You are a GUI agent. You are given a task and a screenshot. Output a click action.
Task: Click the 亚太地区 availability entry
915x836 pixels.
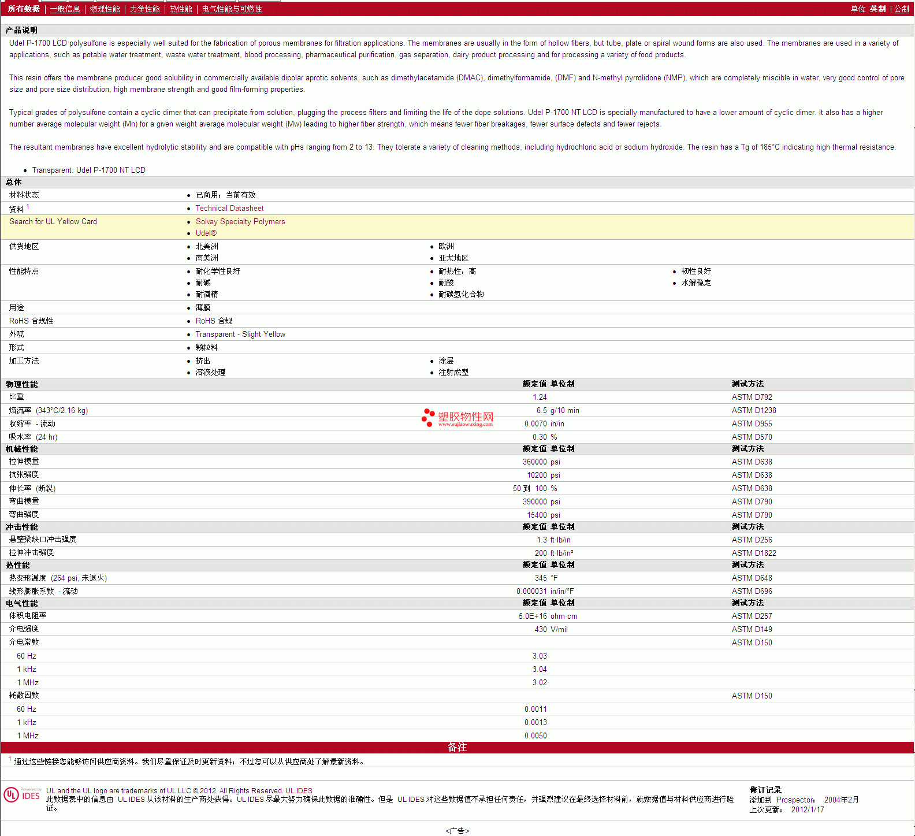click(453, 258)
